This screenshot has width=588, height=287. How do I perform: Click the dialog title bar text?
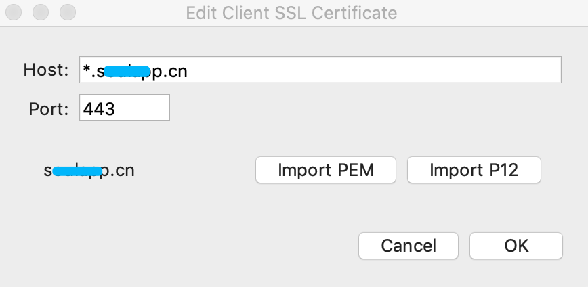coord(291,12)
